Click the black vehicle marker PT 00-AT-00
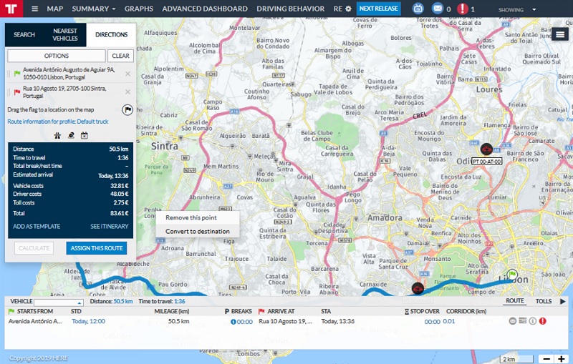Screen dimensions: 573x364 487,149
